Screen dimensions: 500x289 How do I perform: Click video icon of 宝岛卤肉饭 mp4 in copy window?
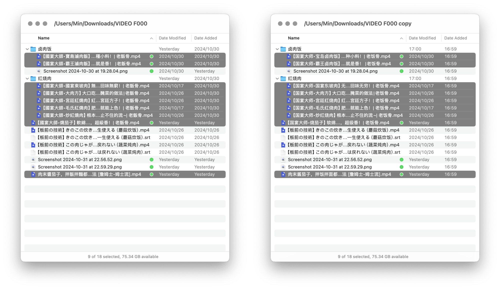tap(289, 56)
